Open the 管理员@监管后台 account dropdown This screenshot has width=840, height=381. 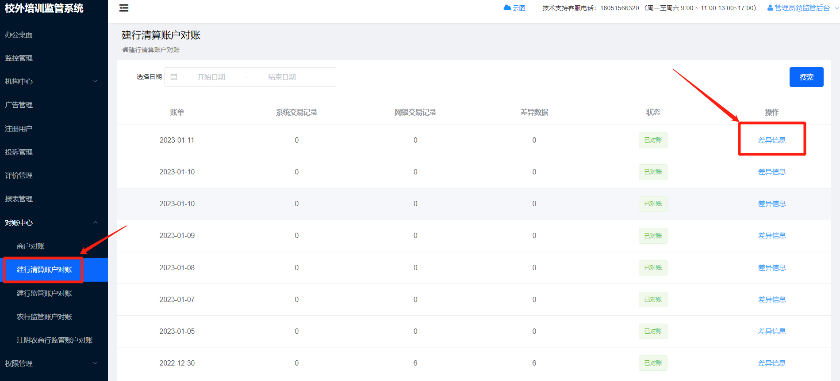[802, 8]
